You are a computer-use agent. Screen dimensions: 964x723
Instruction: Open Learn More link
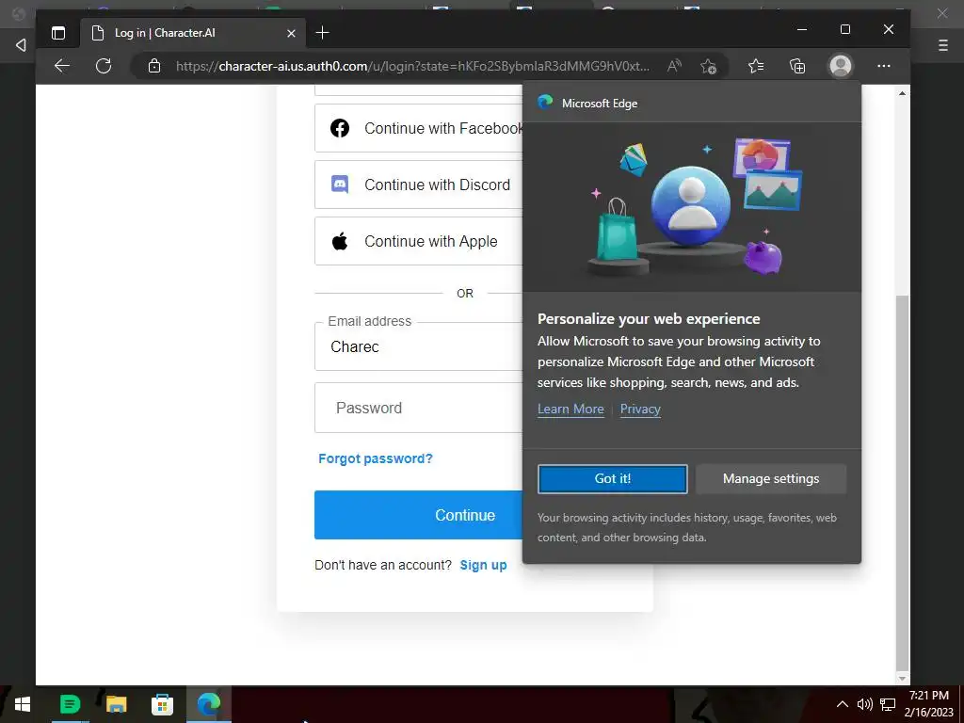tap(570, 409)
